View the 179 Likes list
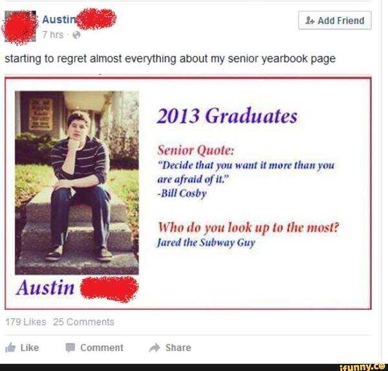The height and width of the screenshot is (371, 388). 26,322
